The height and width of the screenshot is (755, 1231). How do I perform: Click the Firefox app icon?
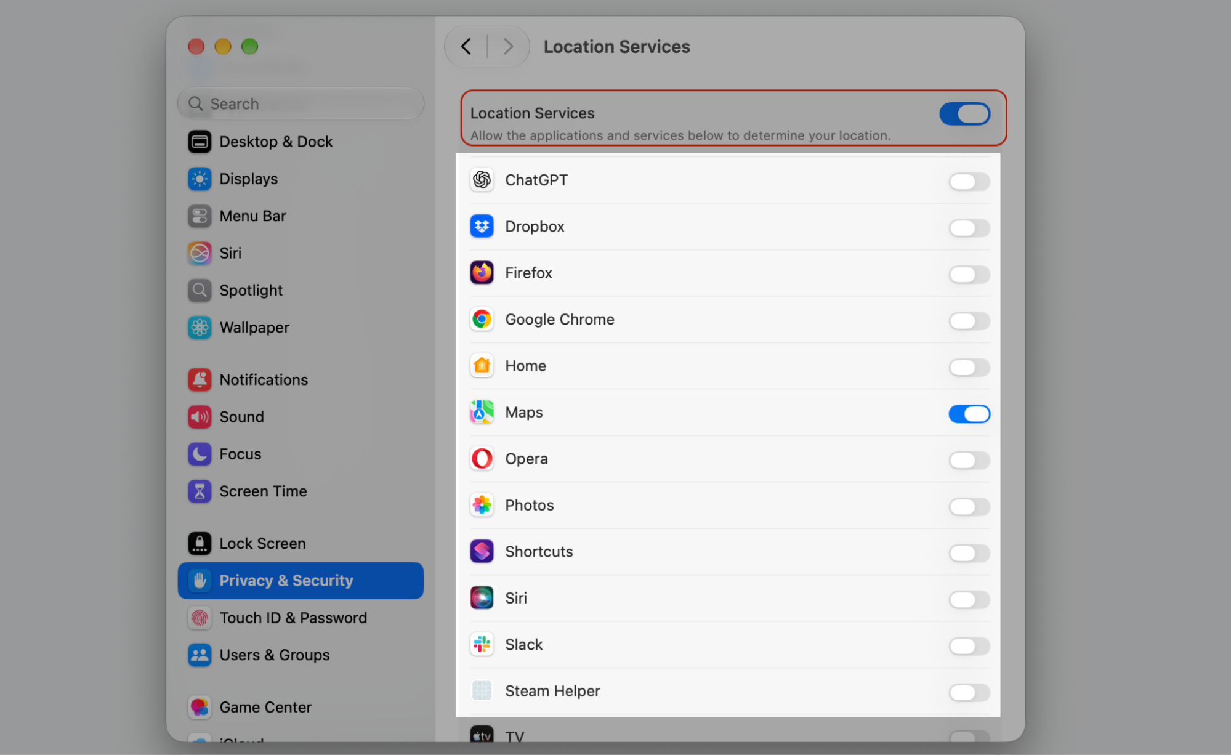coord(482,273)
